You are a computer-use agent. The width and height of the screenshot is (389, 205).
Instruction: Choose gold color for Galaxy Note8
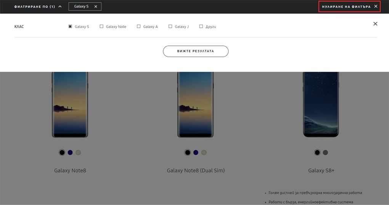pyautogui.click(x=79, y=152)
